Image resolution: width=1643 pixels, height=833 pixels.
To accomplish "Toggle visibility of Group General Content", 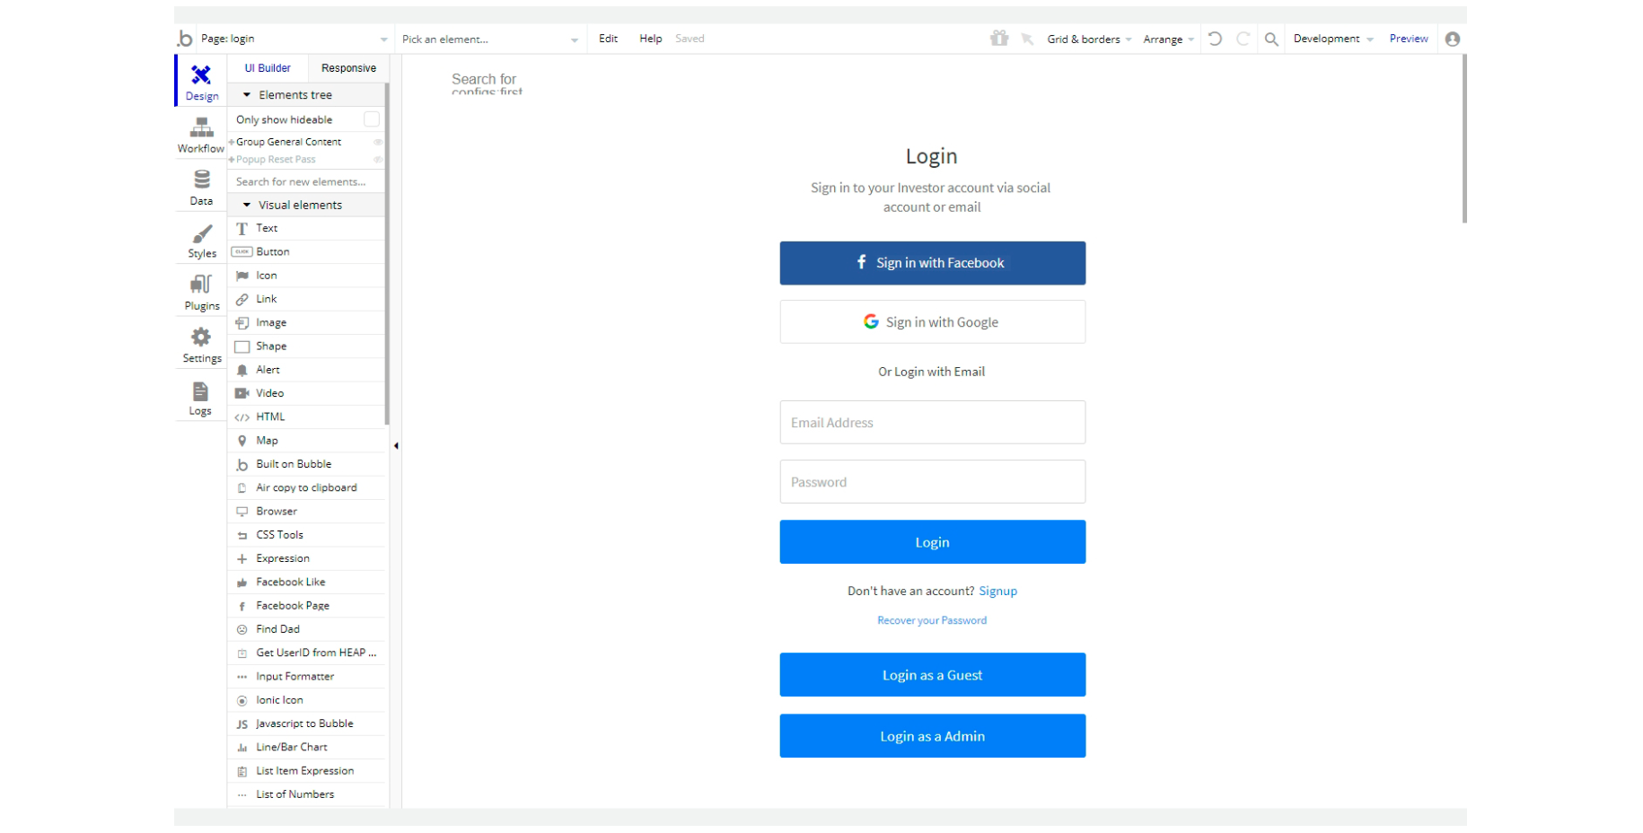I will 378,142.
